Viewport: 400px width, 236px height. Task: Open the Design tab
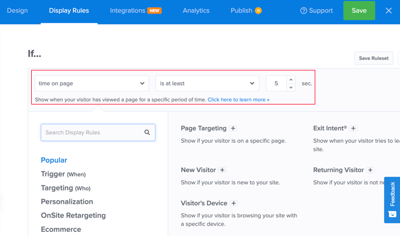(x=17, y=11)
